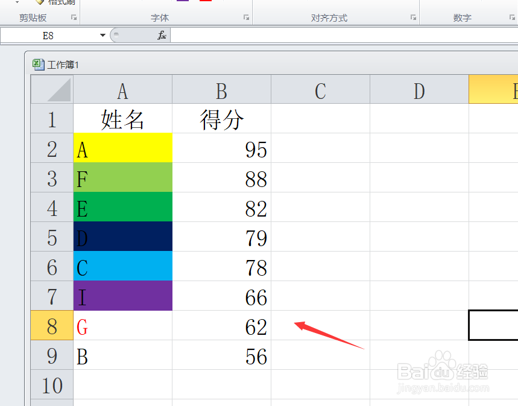Select column B header
The width and height of the screenshot is (518, 406).
pyautogui.click(x=221, y=89)
